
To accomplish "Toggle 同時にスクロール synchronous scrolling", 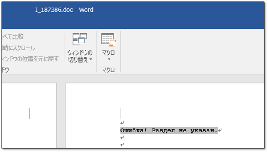I will point(18,48).
